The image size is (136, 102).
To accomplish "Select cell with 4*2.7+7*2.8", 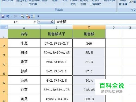I will pyautogui.click(x=57, y=80).
